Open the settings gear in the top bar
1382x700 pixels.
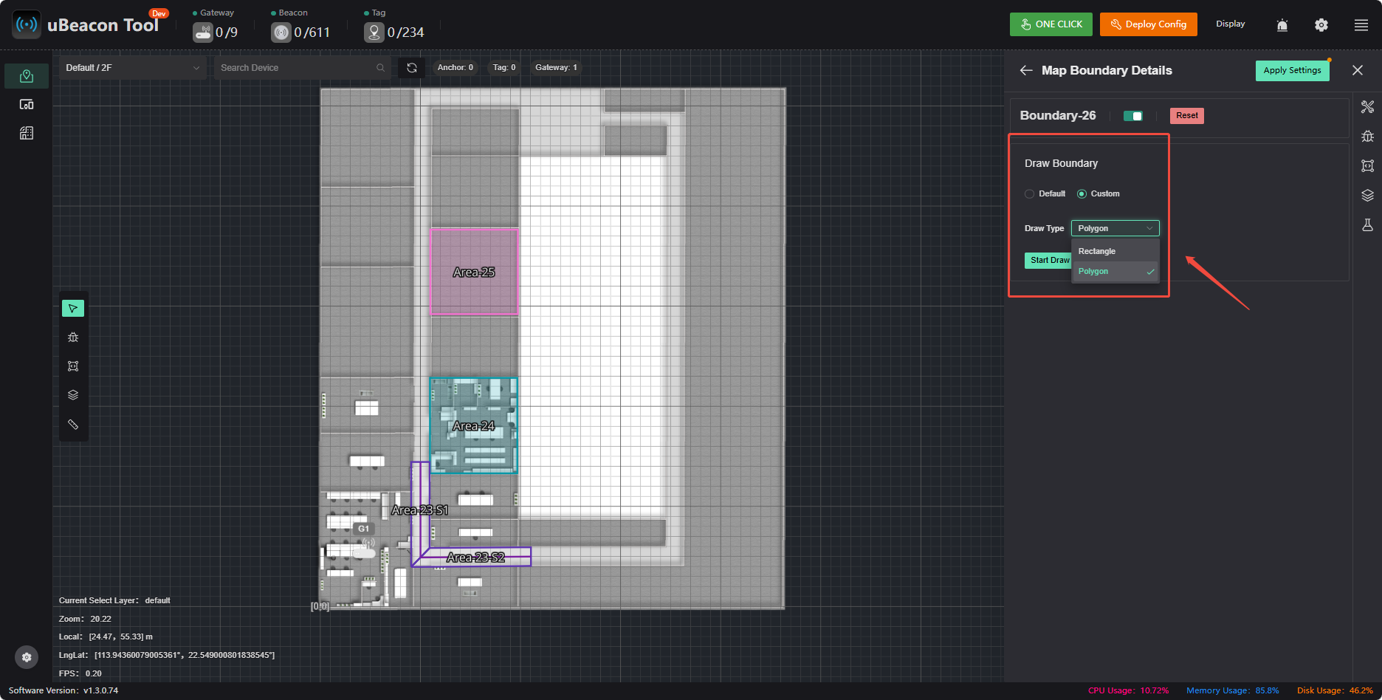click(x=1321, y=25)
